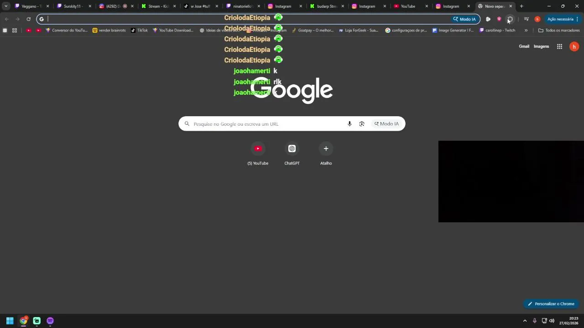Click Modo IA inside the search box
Viewport: 584px width, 328px height.
tap(386, 124)
